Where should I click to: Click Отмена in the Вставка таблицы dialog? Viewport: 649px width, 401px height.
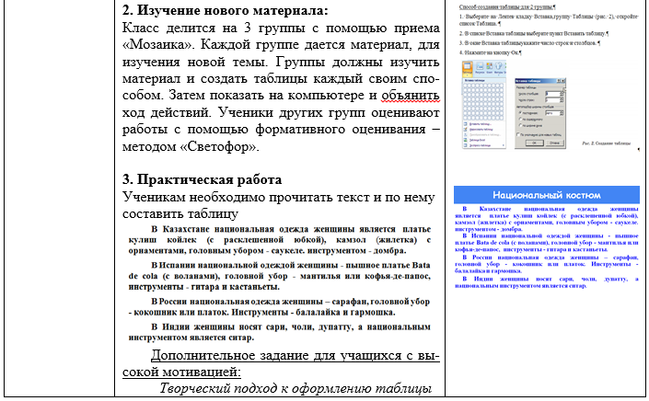coord(554,143)
